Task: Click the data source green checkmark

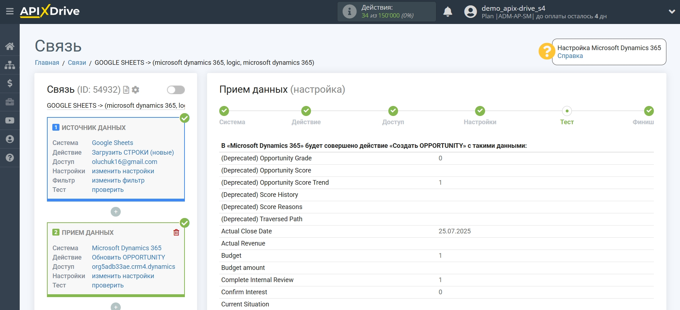Action: coord(185,118)
